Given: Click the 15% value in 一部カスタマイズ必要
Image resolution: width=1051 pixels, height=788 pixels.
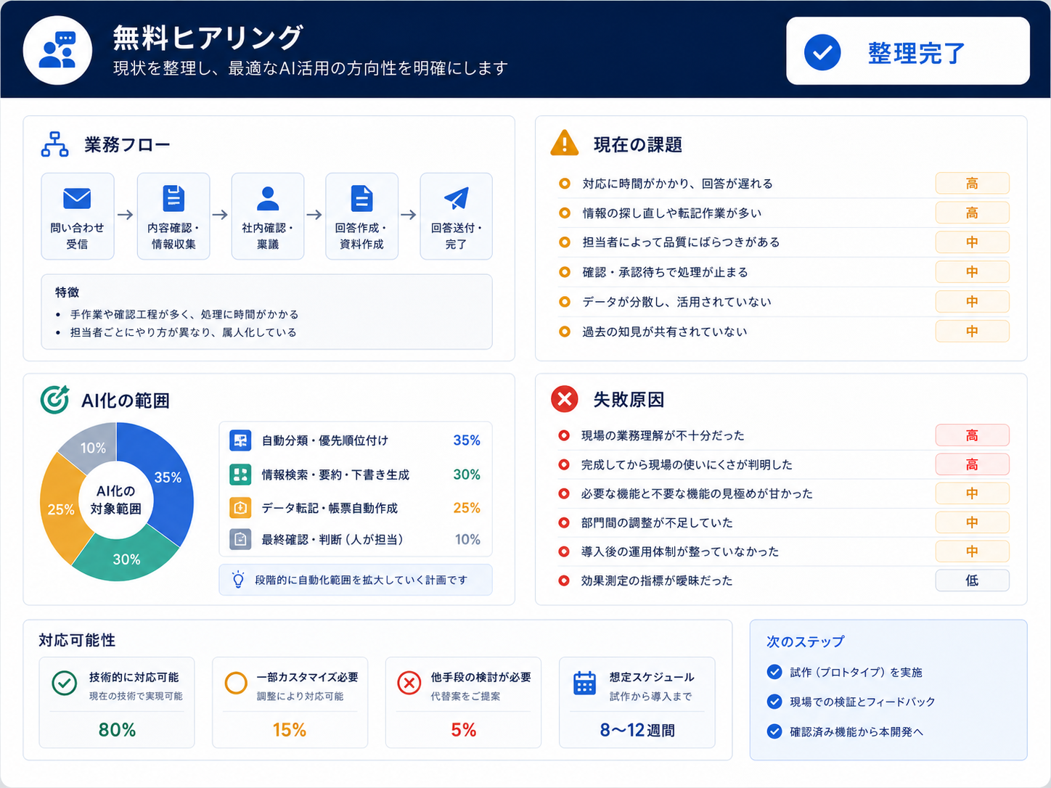Looking at the screenshot, I should 289,730.
